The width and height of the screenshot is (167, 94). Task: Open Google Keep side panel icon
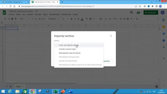(164, 27)
